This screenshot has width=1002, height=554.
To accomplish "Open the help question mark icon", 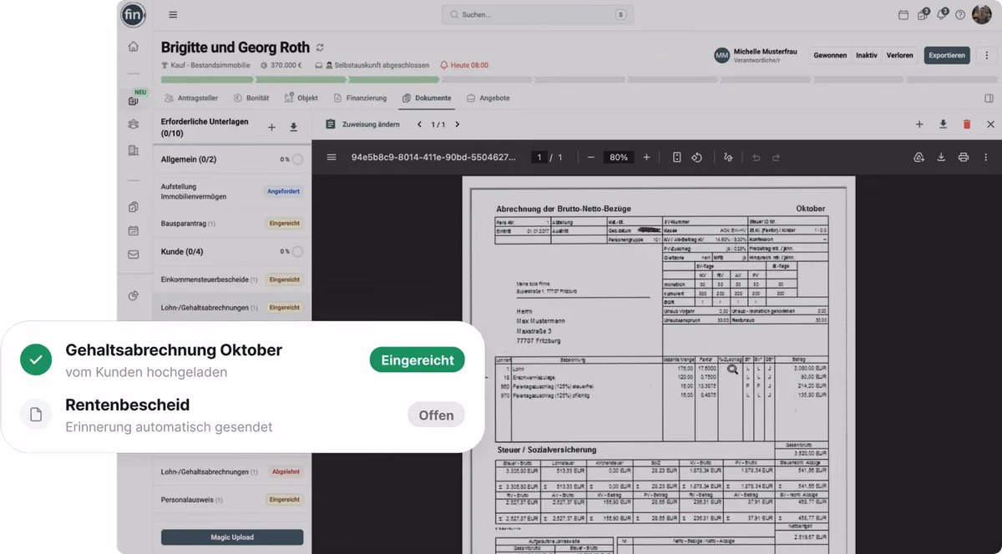I will pos(960,14).
